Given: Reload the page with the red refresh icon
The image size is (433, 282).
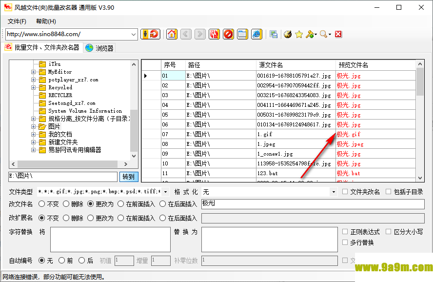Looking at the screenshot, I should tap(214, 34).
